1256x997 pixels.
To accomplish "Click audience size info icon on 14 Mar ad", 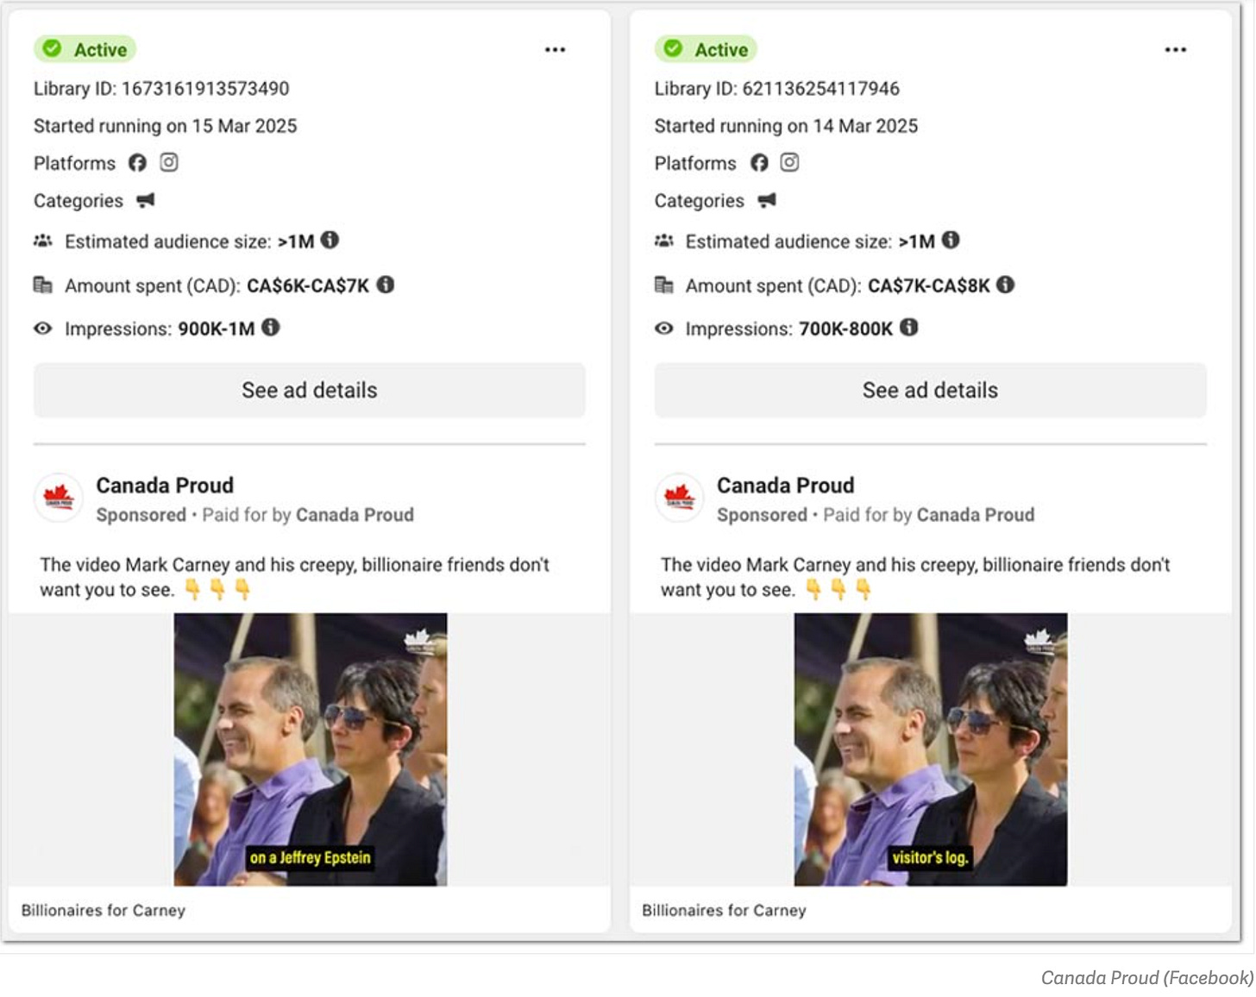I will [x=951, y=240].
